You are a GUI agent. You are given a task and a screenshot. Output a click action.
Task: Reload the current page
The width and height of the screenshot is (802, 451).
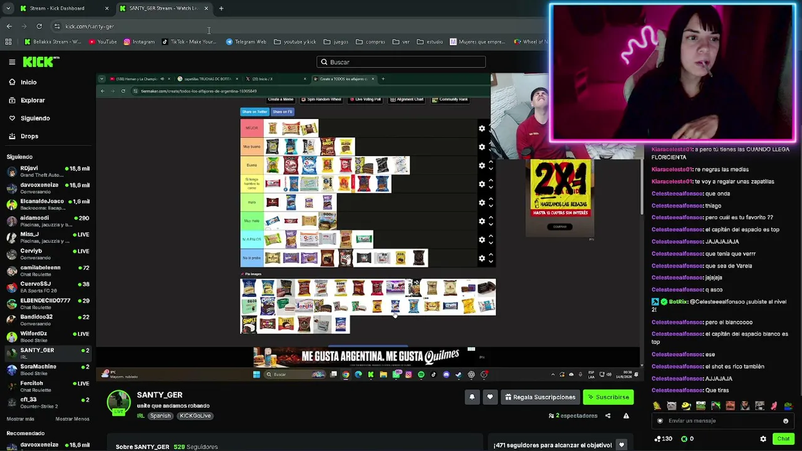click(x=39, y=26)
